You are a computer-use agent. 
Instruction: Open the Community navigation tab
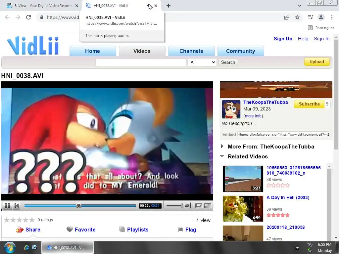coord(241,51)
